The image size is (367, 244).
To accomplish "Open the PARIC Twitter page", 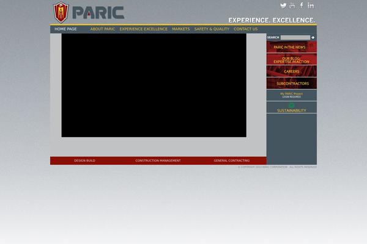I will [283, 5].
